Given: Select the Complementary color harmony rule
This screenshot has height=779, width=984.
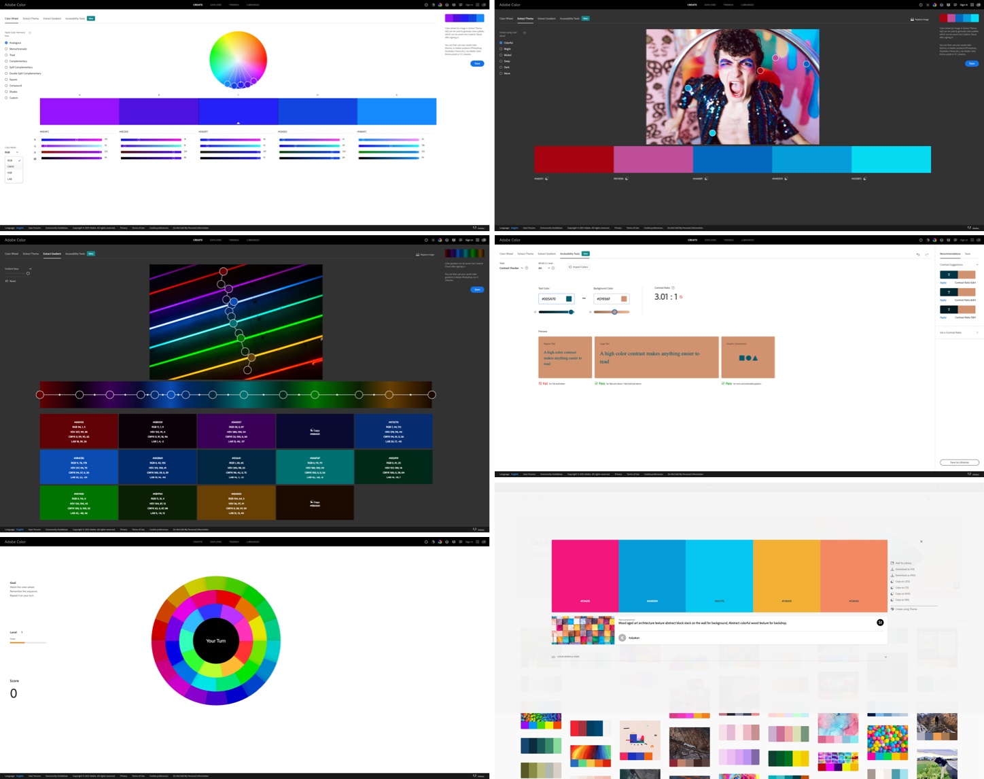Looking at the screenshot, I should pos(7,60).
